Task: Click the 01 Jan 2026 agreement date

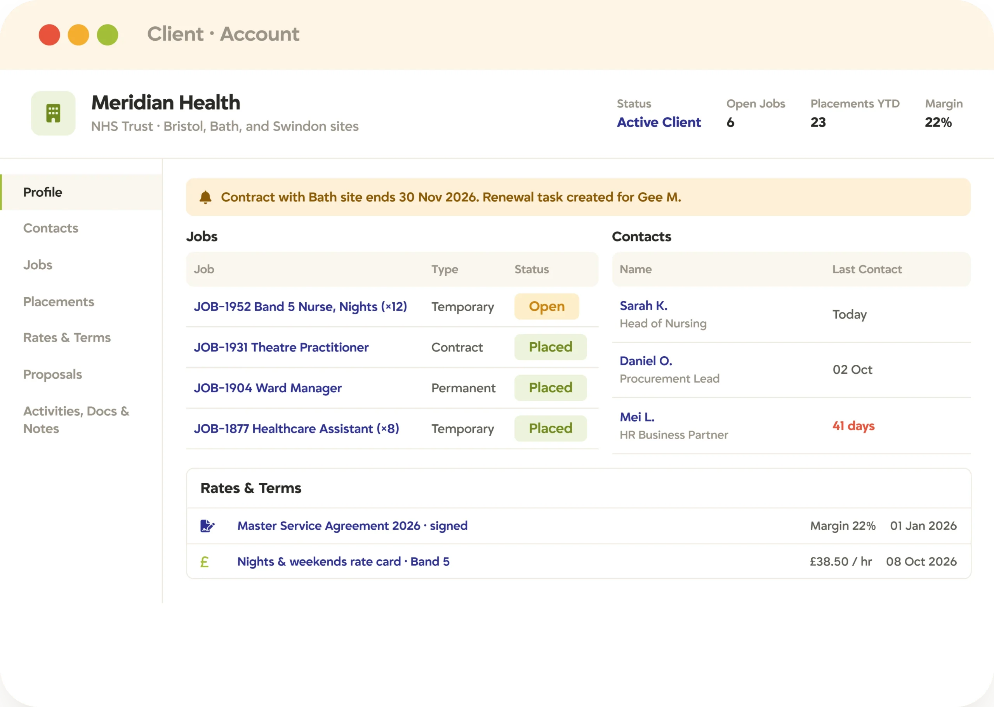Action: click(x=923, y=526)
